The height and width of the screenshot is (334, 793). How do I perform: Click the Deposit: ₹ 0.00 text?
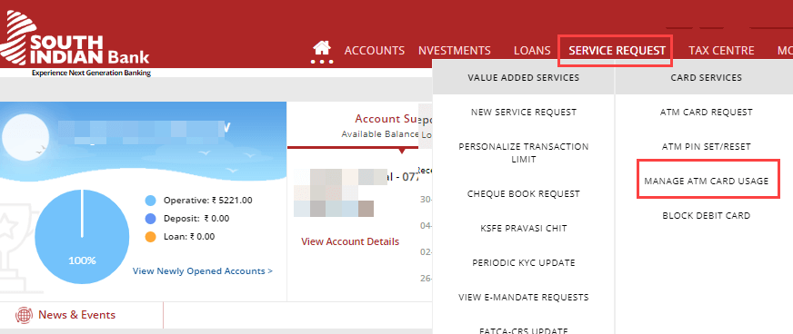click(196, 219)
